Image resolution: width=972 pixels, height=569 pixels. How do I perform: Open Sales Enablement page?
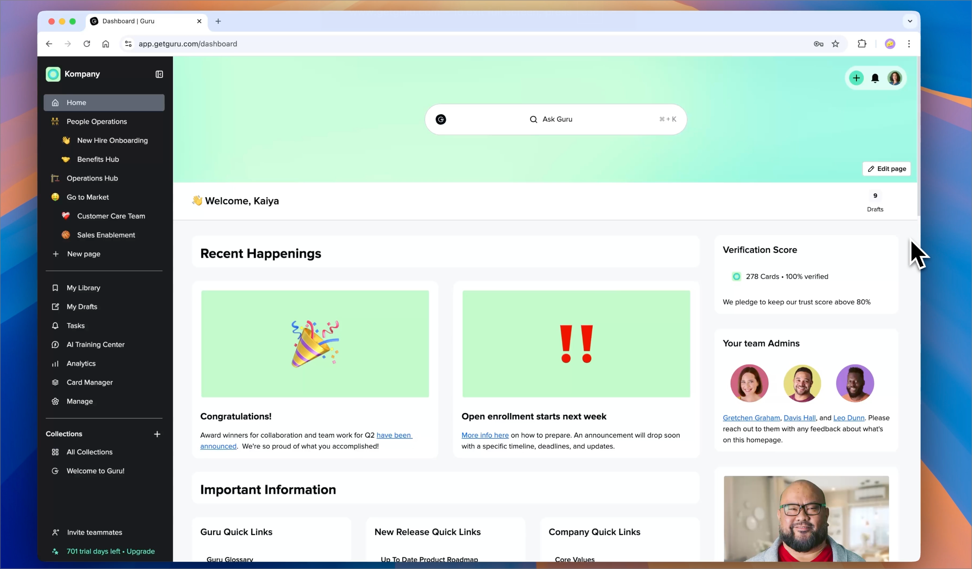(104, 235)
